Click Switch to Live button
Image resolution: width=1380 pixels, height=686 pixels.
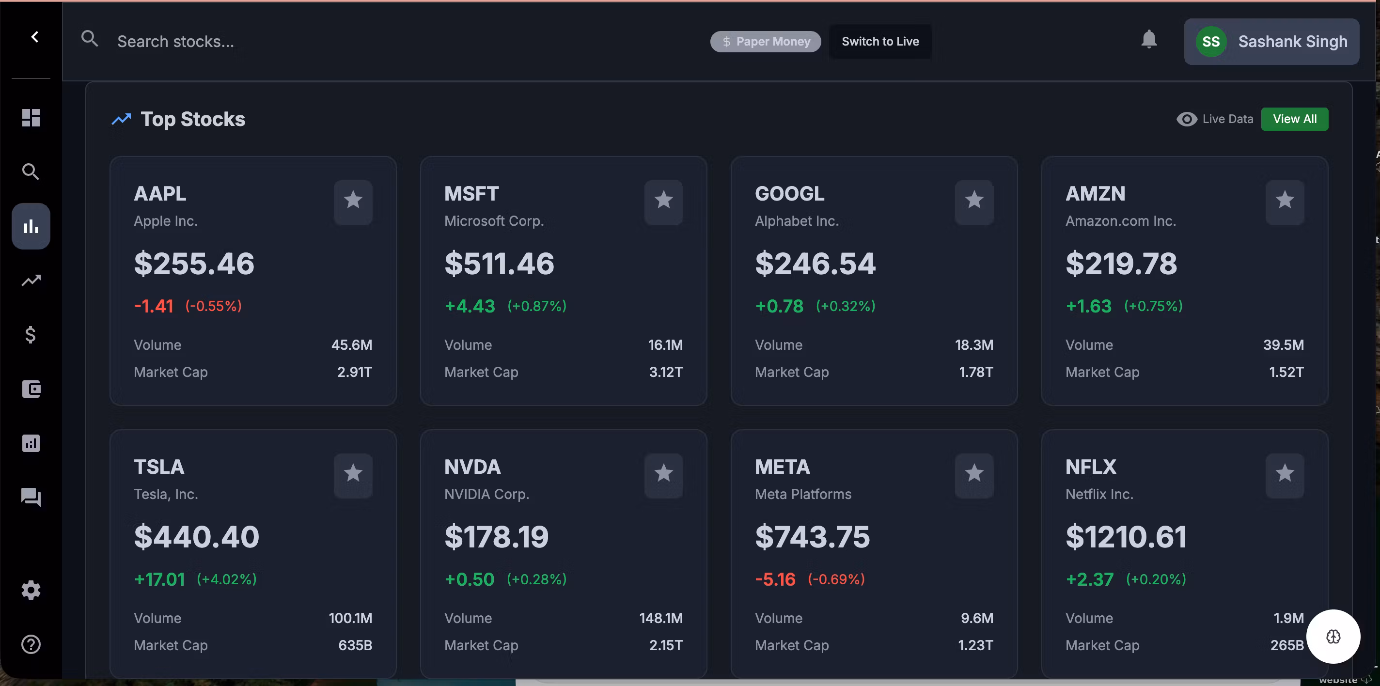[880, 42]
